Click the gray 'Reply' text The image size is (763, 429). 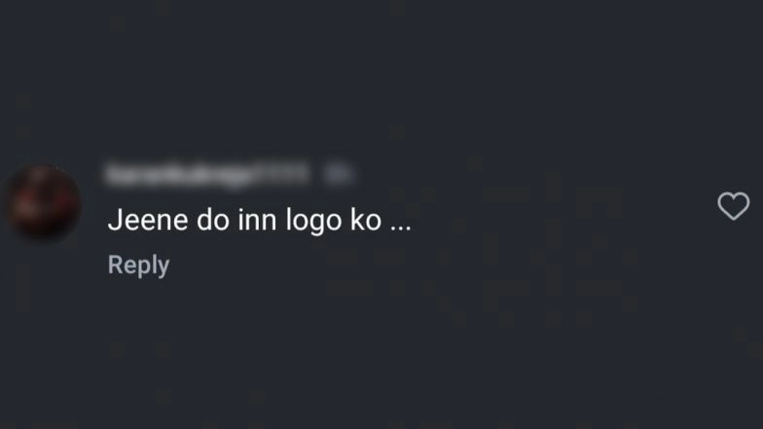[x=138, y=266]
